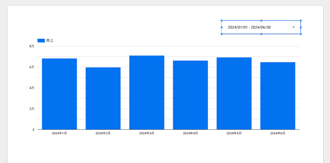Image resolution: width=330 pixels, height=163 pixels.
Task: Click the 2024/01/01 - 2024/06/30 date text
Action: tap(249, 27)
